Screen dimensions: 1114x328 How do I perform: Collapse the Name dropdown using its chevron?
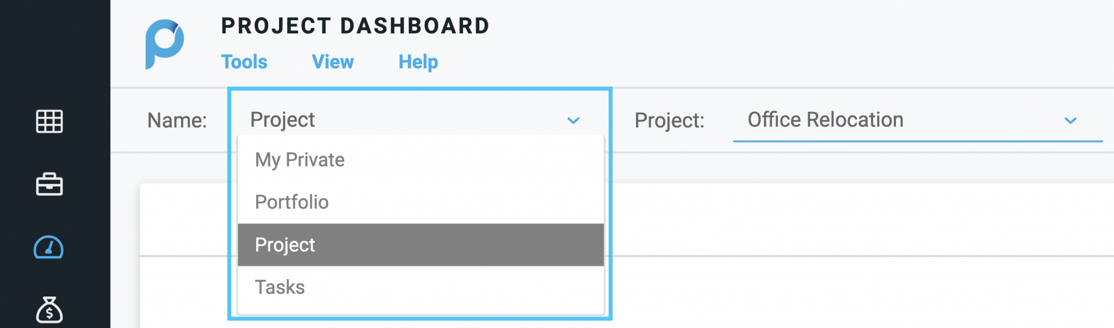tap(573, 120)
